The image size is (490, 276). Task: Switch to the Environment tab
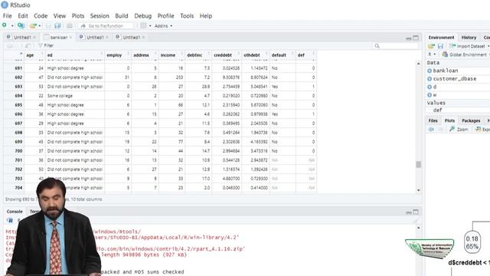tap(441, 38)
